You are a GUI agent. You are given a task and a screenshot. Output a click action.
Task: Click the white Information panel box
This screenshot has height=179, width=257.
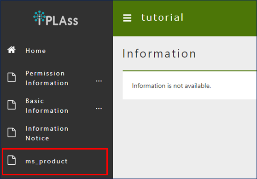click(x=190, y=85)
